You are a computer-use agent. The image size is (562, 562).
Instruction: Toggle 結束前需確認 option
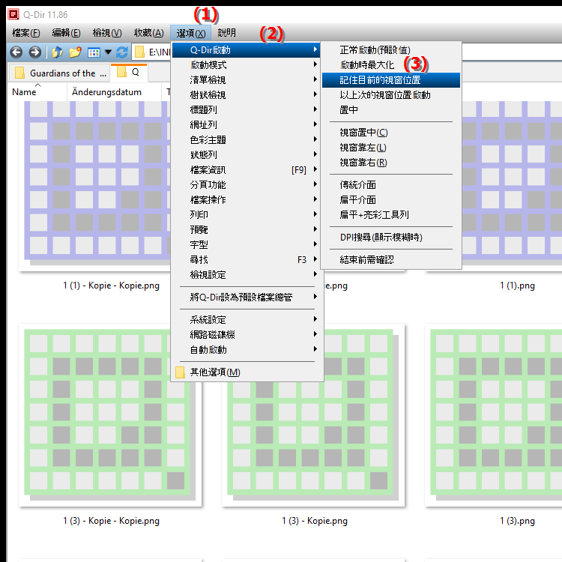tap(390, 260)
